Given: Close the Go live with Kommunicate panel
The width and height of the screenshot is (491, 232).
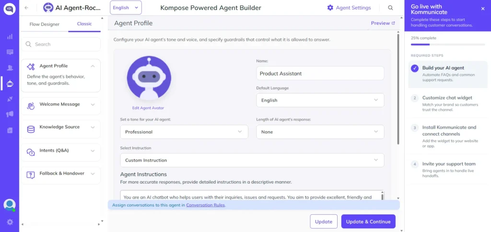Looking at the screenshot, I should [x=483, y=9].
